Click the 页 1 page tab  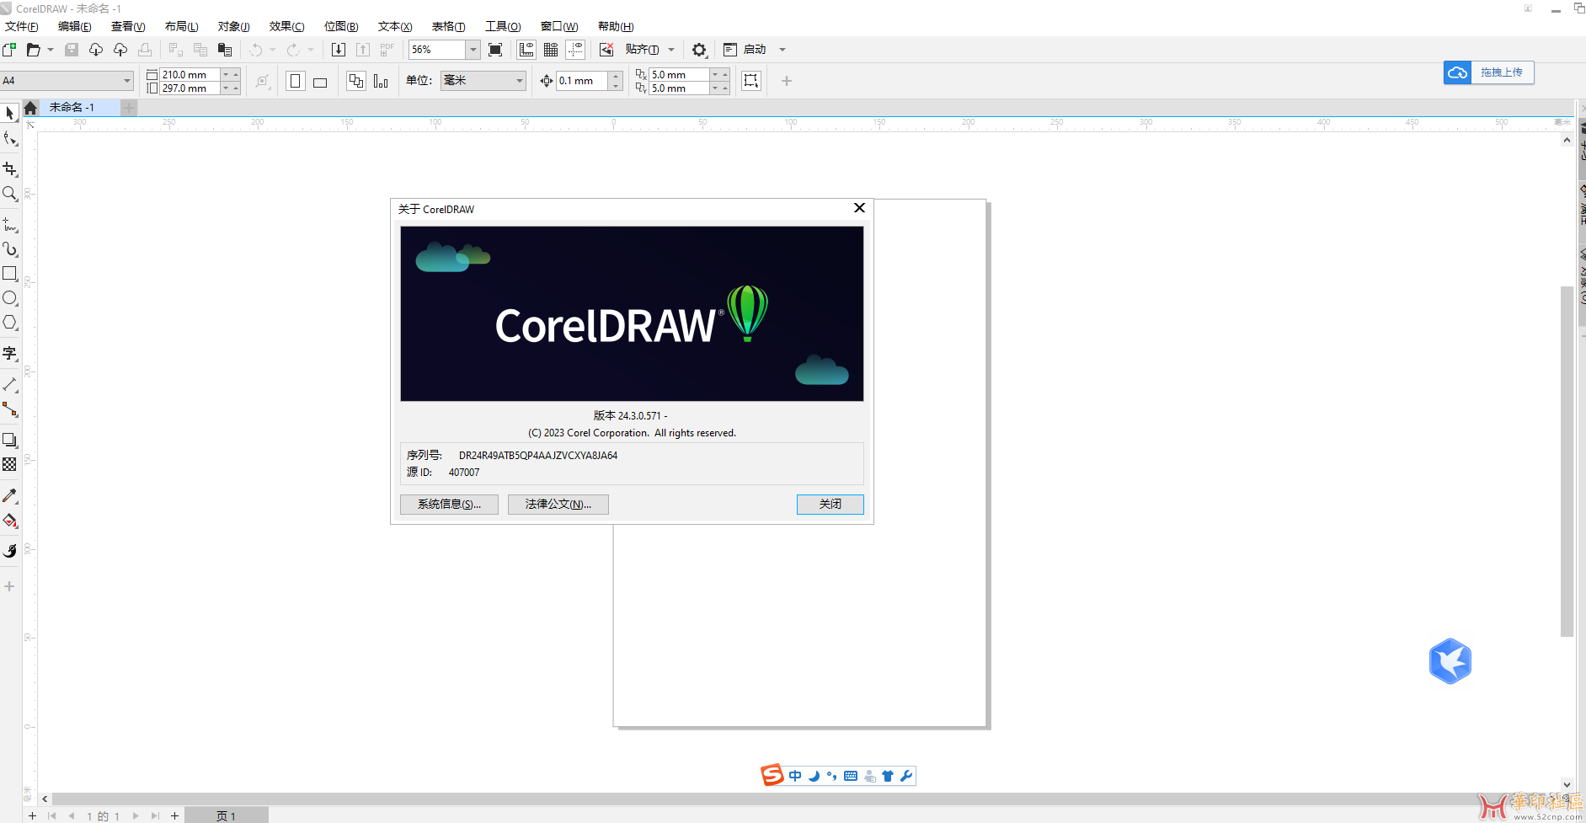(226, 815)
